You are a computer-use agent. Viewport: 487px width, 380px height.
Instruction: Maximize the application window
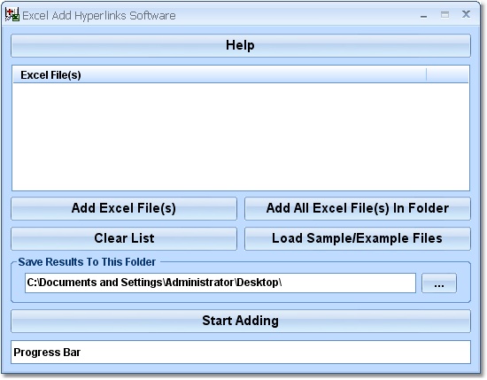coord(444,14)
